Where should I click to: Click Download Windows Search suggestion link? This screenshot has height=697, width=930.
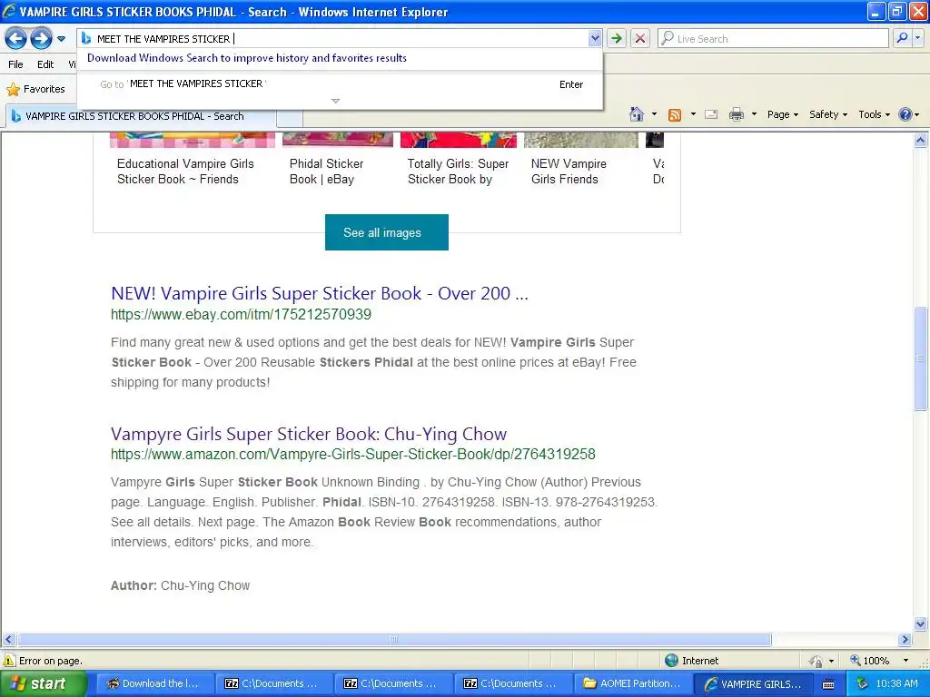coord(247,58)
